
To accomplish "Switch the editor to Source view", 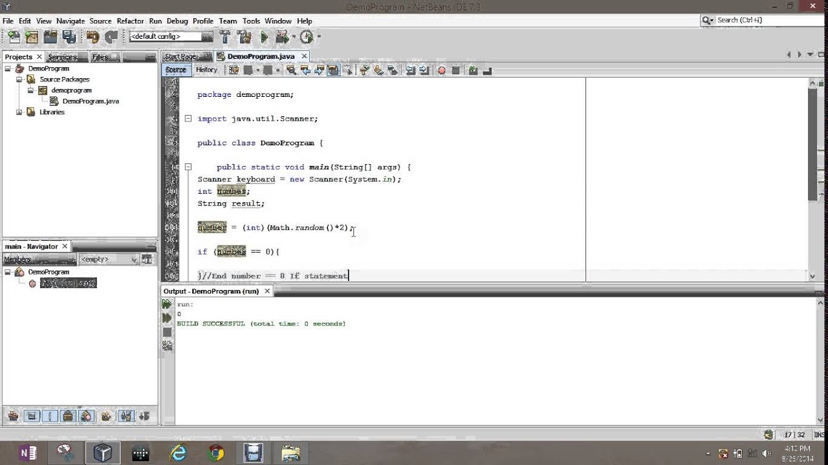I will (176, 70).
